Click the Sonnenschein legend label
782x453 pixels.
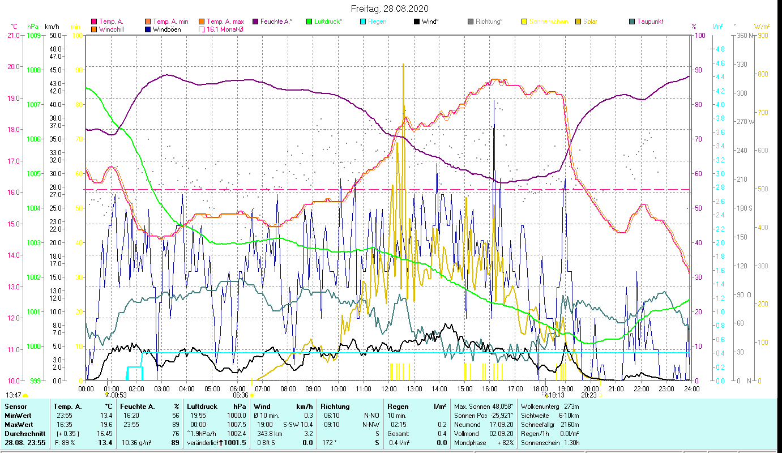click(x=548, y=22)
